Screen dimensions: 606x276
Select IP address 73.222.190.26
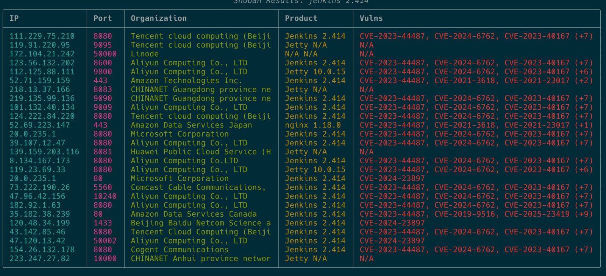point(40,187)
